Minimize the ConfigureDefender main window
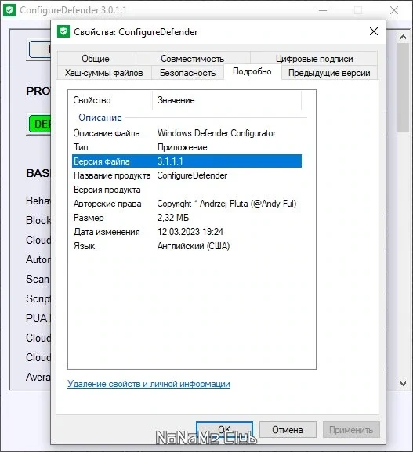 (x=323, y=10)
